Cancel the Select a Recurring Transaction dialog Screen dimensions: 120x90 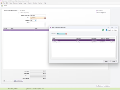pyautogui.click(x=113, y=61)
